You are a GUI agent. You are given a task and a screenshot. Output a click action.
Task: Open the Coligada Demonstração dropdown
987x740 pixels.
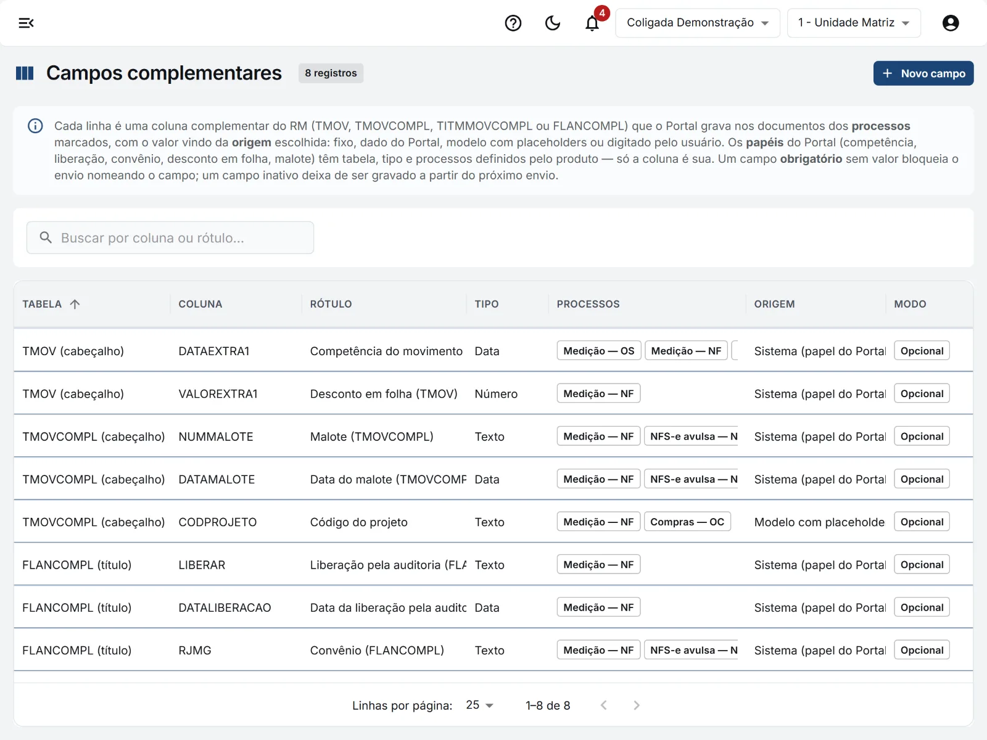[x=698, y=23]
